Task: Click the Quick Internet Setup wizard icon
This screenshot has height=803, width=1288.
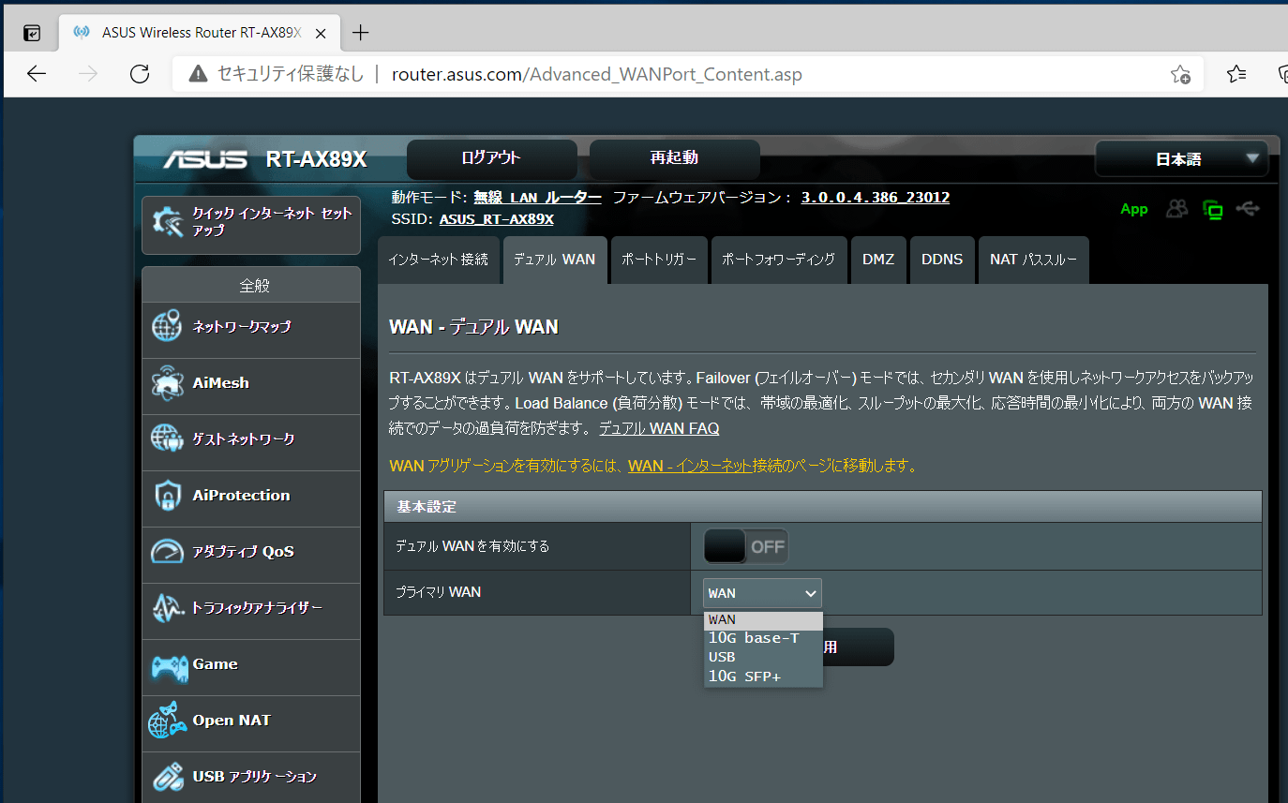Action: [167, 222]
